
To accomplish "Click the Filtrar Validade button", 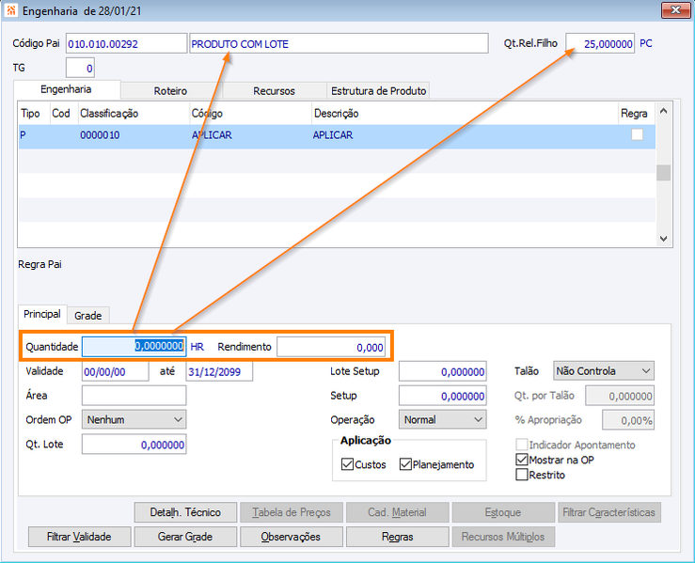I will point(79,537).
